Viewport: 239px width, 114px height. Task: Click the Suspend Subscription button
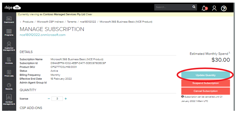pyautogui.click(x=206, y=83)
